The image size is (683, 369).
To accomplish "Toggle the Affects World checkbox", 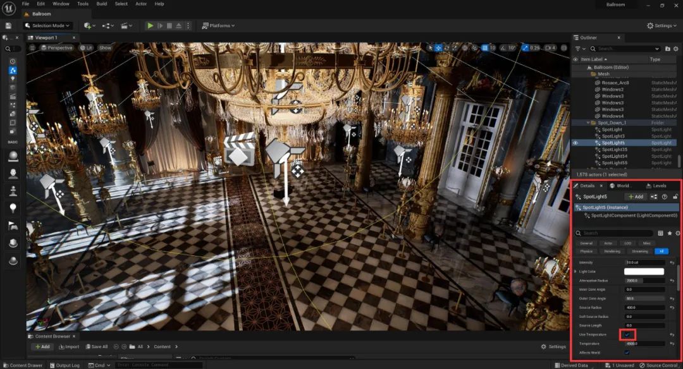I will [627, 353].
